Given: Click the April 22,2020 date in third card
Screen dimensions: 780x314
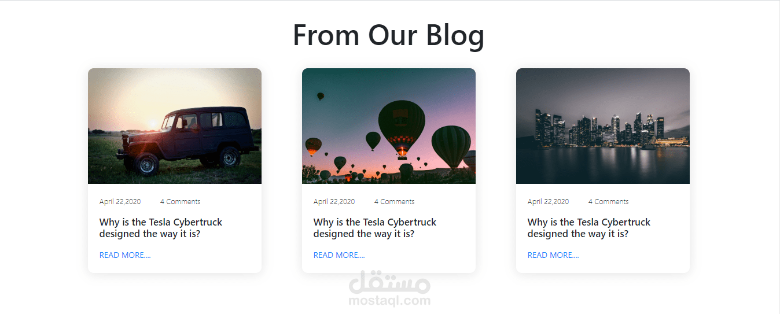Looking at the screenshot, I should pyautogui.click(x=549, y=202).
